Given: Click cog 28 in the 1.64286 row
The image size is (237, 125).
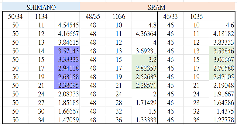Looking at the screenshot, I should [x=196, y=102].
